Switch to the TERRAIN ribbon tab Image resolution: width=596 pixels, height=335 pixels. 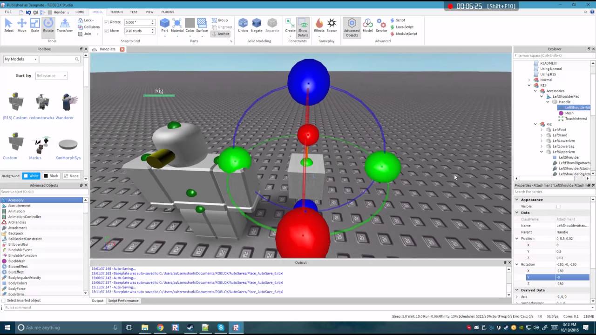pyautogui.click(x=116, y=12)
